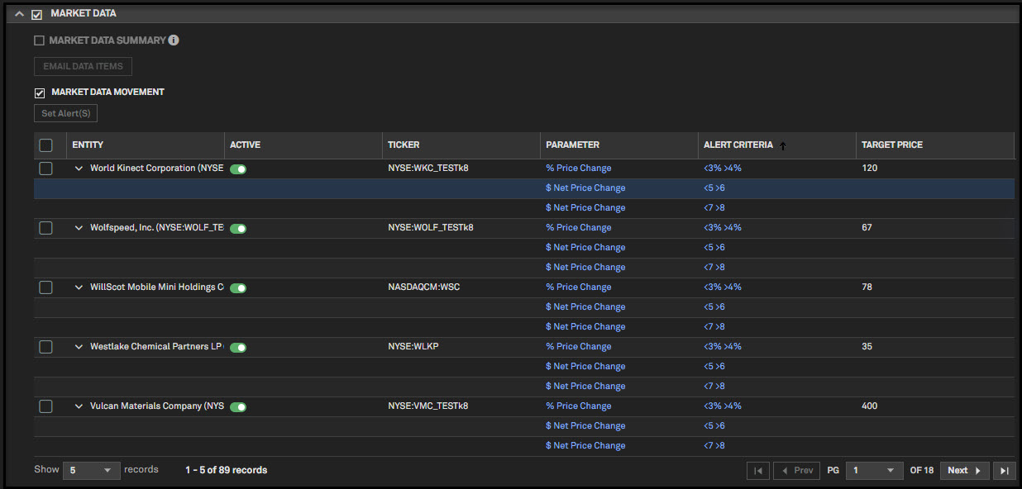The width and height of the screenshot is (1022, 489).
Task: Click the Next page button
Action: (x=964, y=470)
